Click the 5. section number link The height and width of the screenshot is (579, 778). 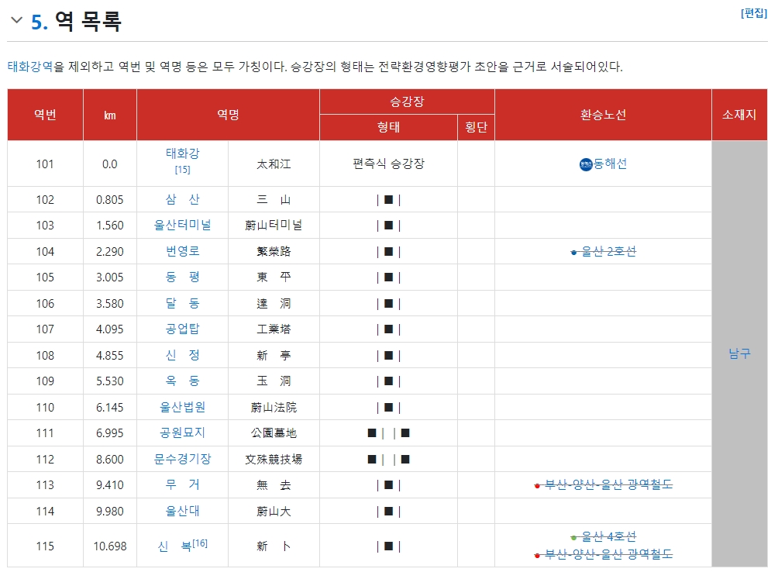point(40,22)
